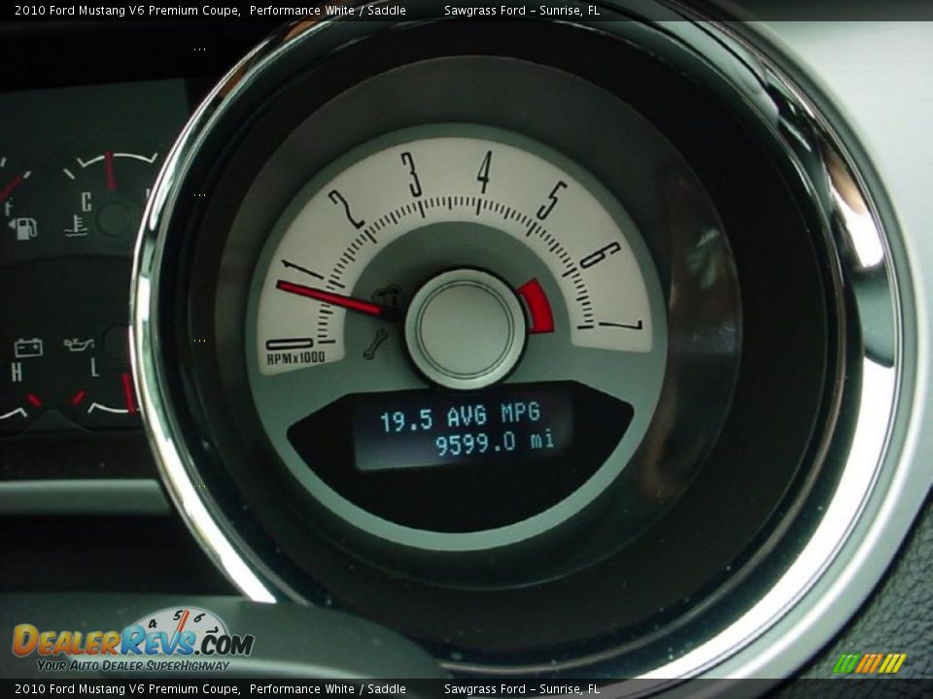This screenshot has width=933, height=699.
Task: Click the number 2 on the tachometer
Action: pyautogui.click(x=346, y=210)
